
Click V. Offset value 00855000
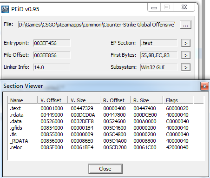tap(52, 134)
